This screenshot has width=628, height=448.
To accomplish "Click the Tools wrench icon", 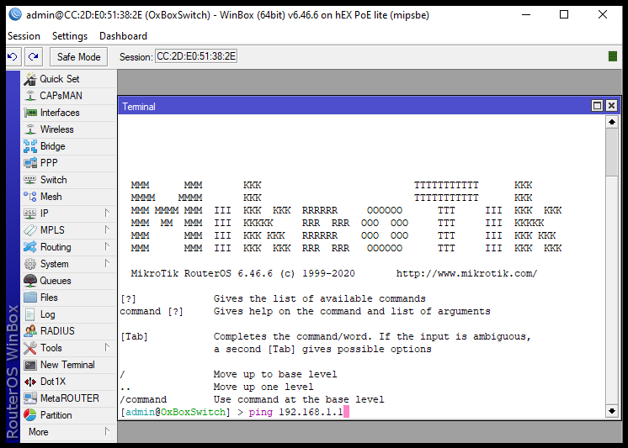I will pos(30,348).
